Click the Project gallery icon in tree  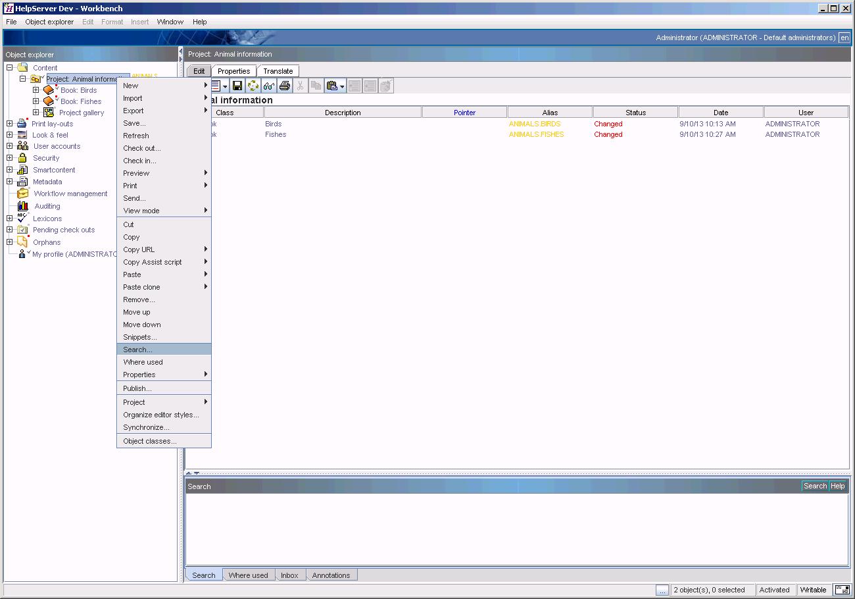(49, 113)
